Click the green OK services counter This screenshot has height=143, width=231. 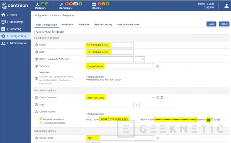80,4
